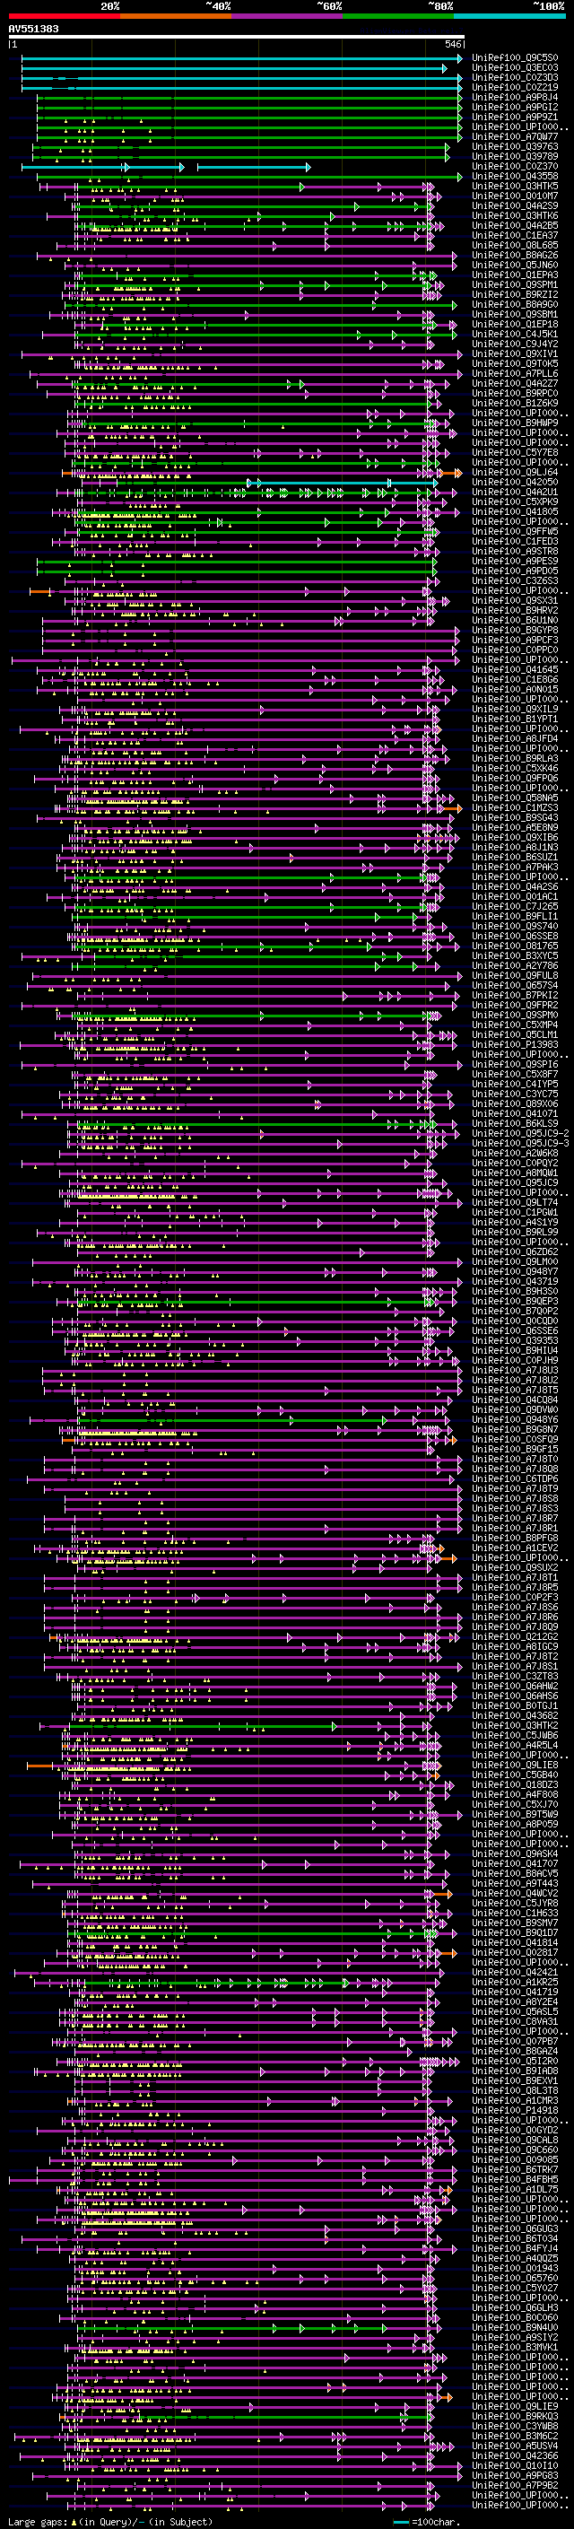Click the UniRef100_A7QW77 entry
The image size is (574, 2529).
514,136
